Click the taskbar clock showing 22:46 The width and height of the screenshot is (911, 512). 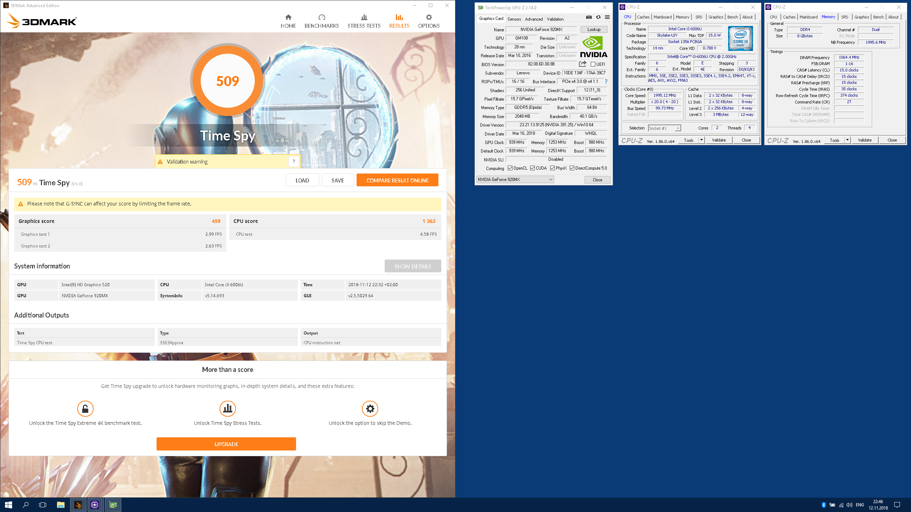coord(878,505)
